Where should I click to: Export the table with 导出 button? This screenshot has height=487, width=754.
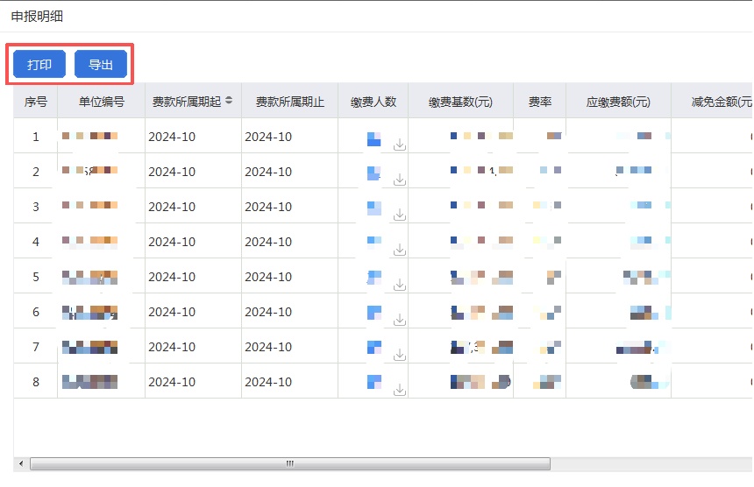pyautogui.click(x=101, y=65)
